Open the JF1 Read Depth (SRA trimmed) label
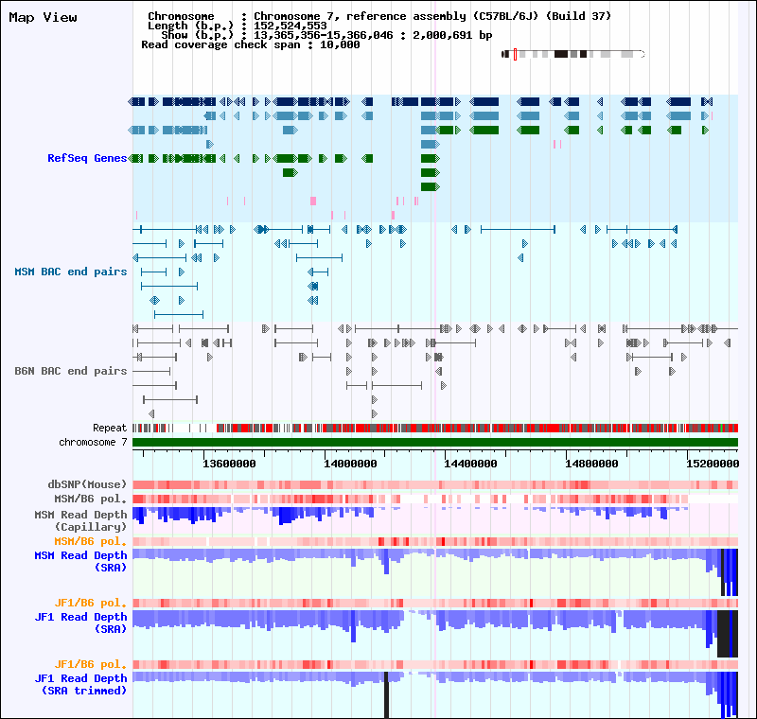The height and width of the screenshot is (719, 757). [x=80, y=684]
